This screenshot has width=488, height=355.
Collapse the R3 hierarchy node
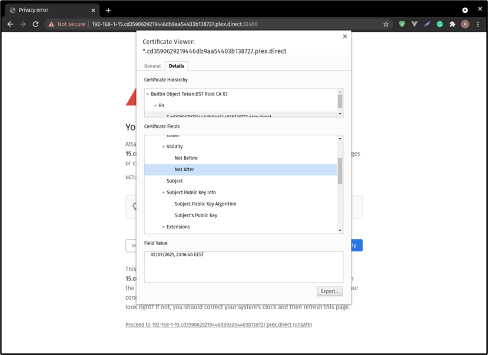coord(155,105)
